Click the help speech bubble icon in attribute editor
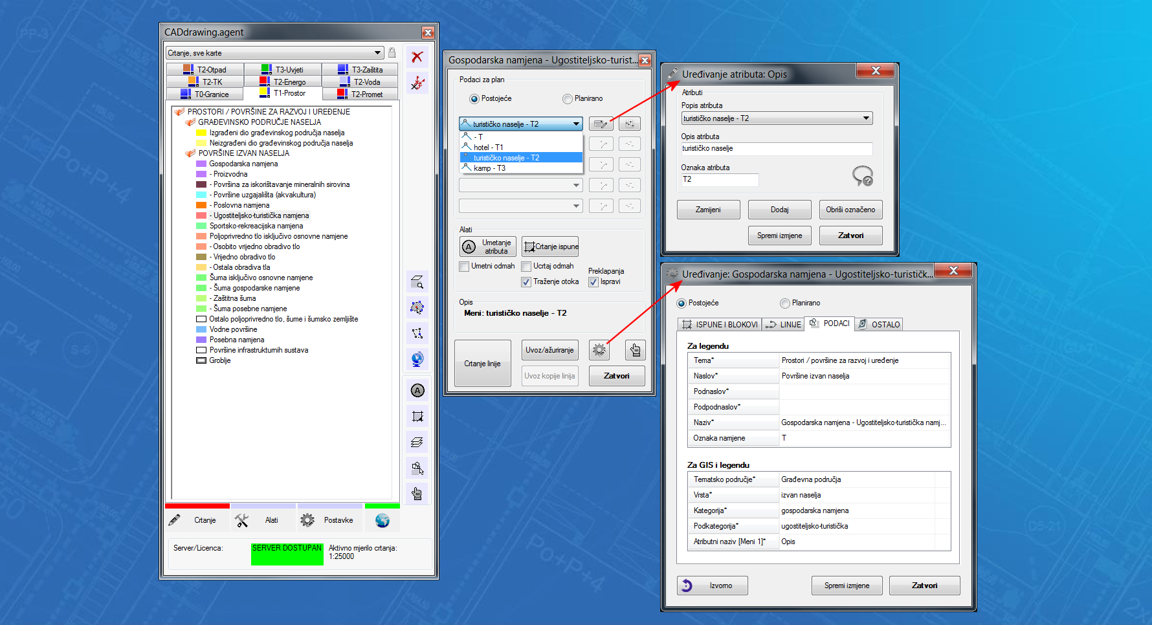This screenshot has width=1152, height=625. coord(863,175)
